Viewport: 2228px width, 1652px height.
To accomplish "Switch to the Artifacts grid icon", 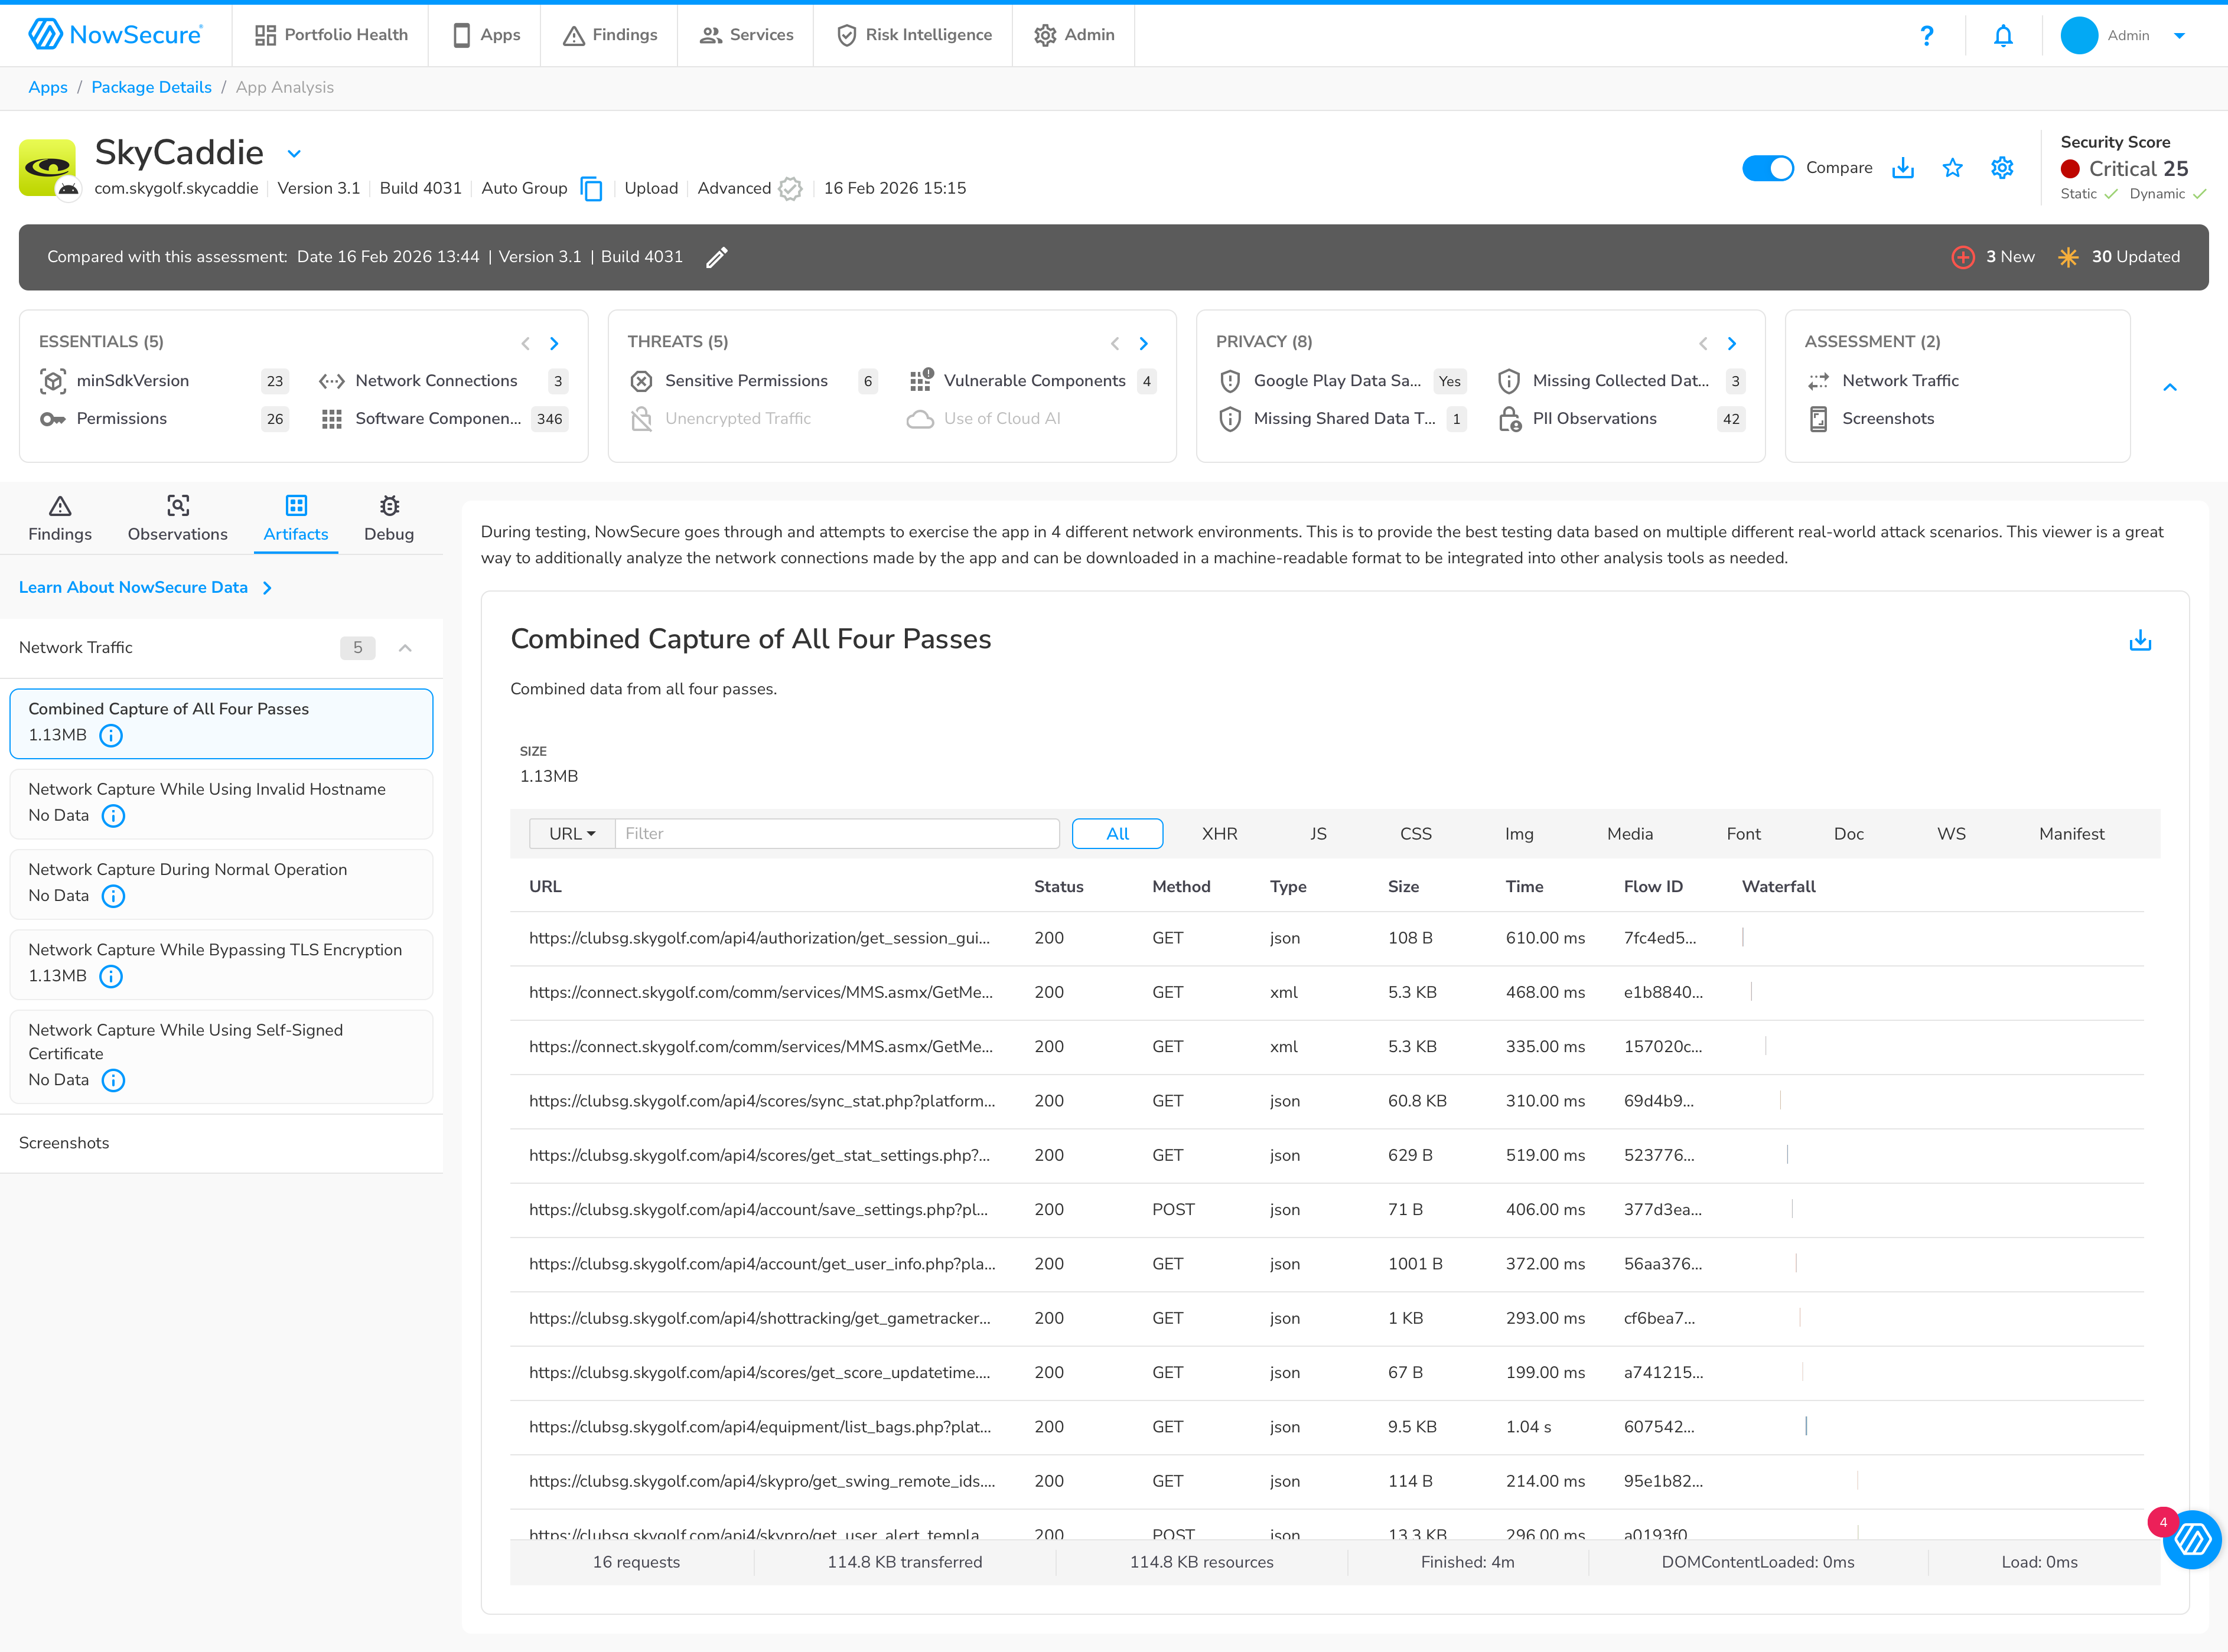I will point(295,507).
